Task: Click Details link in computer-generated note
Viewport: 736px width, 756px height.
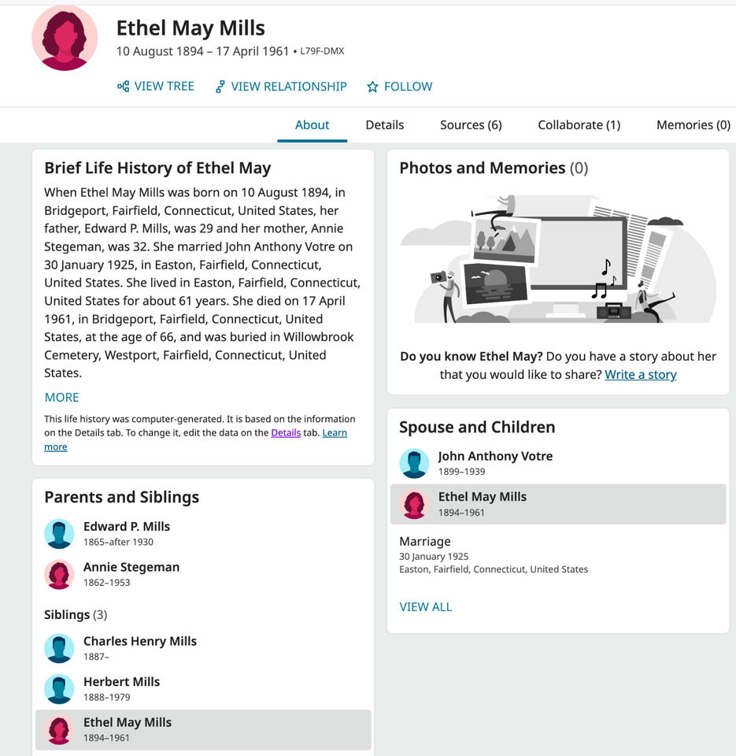Action: (286, 433)
